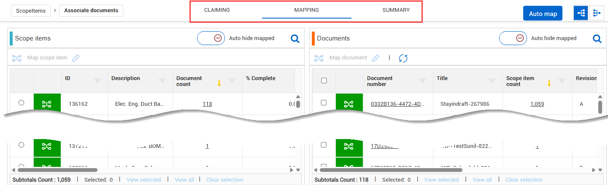608x185 pixels.
Task: Check the select-all checkbox in Documents header
Action: [x=324, y=81]
